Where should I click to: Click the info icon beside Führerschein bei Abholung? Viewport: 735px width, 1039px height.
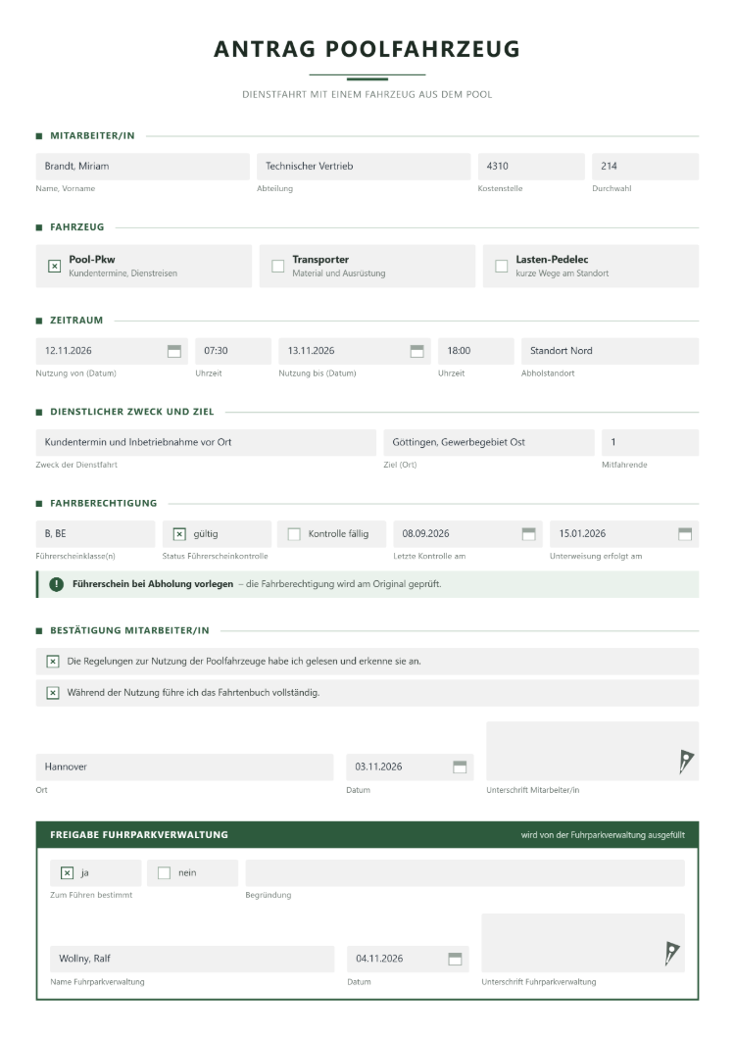tap(56, 584)
